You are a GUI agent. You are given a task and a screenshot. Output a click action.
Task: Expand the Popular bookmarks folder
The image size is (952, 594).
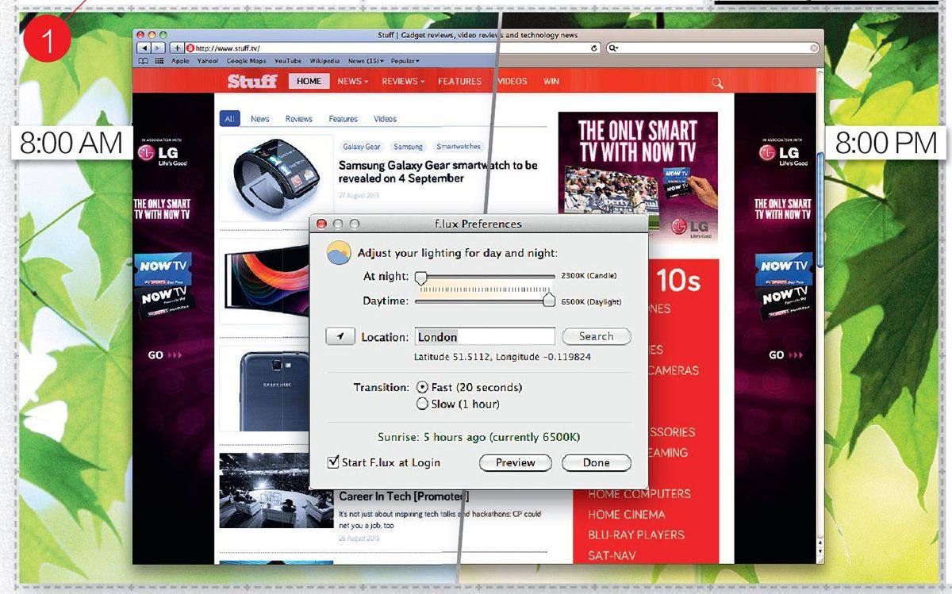405,61
